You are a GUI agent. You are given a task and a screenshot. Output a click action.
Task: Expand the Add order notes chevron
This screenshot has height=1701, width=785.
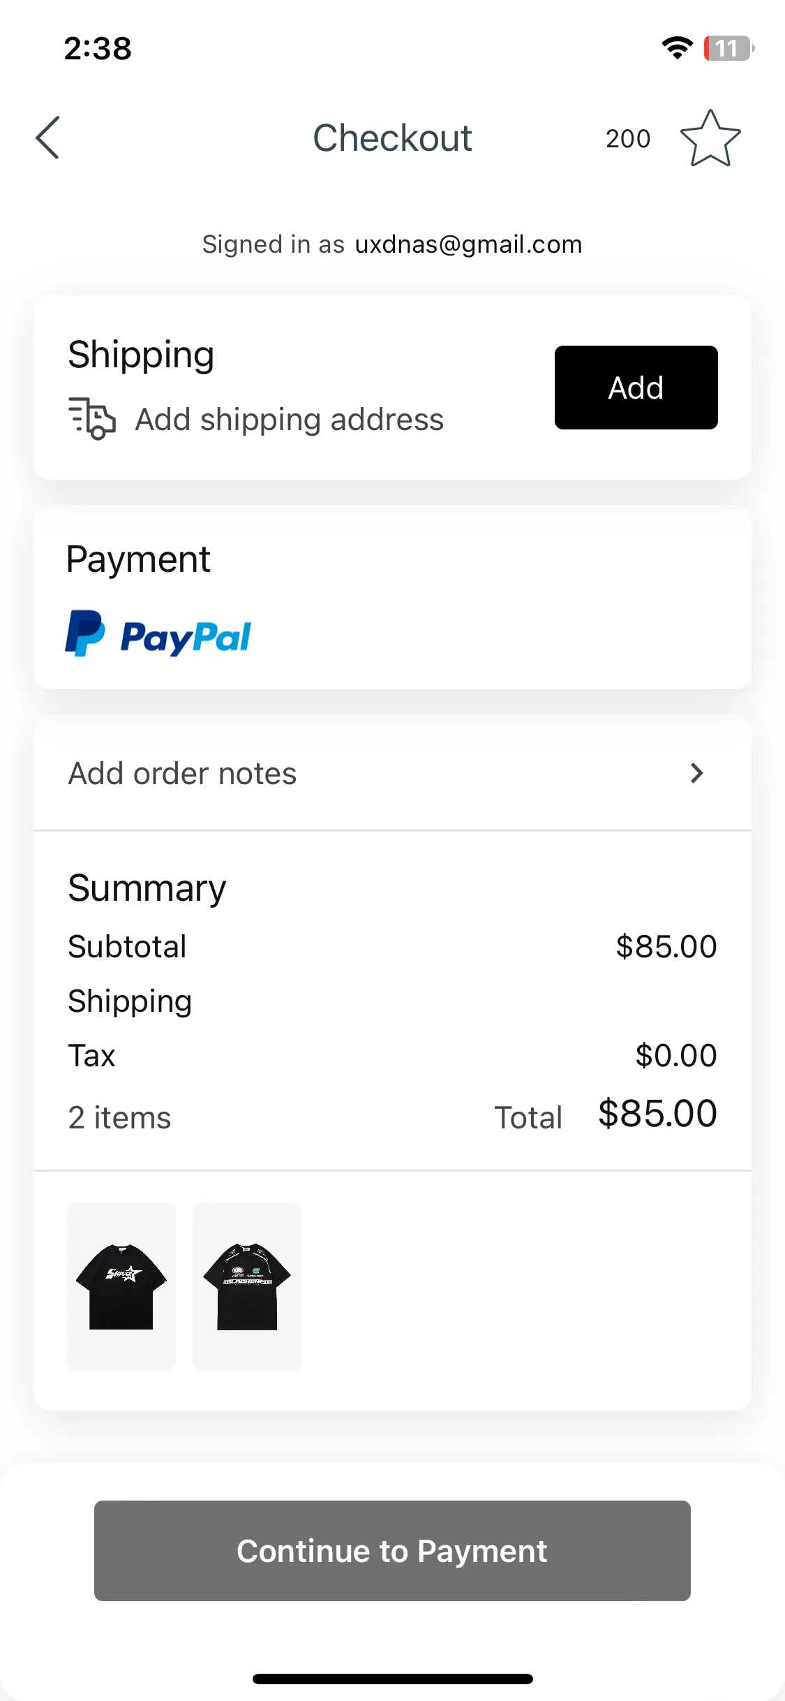coord(696,773)
